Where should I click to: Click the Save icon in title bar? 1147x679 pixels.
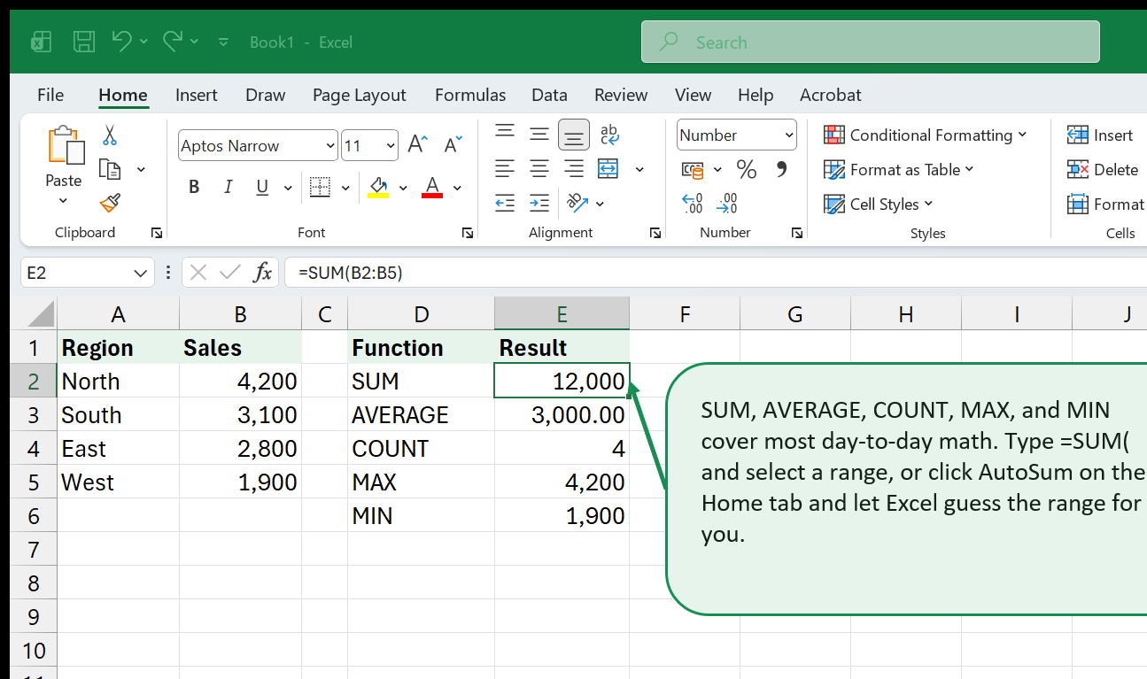click(84, 42)
